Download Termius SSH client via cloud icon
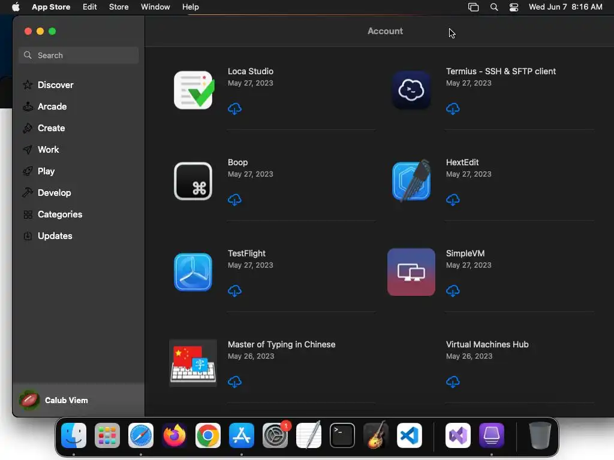 pos(453,108)
